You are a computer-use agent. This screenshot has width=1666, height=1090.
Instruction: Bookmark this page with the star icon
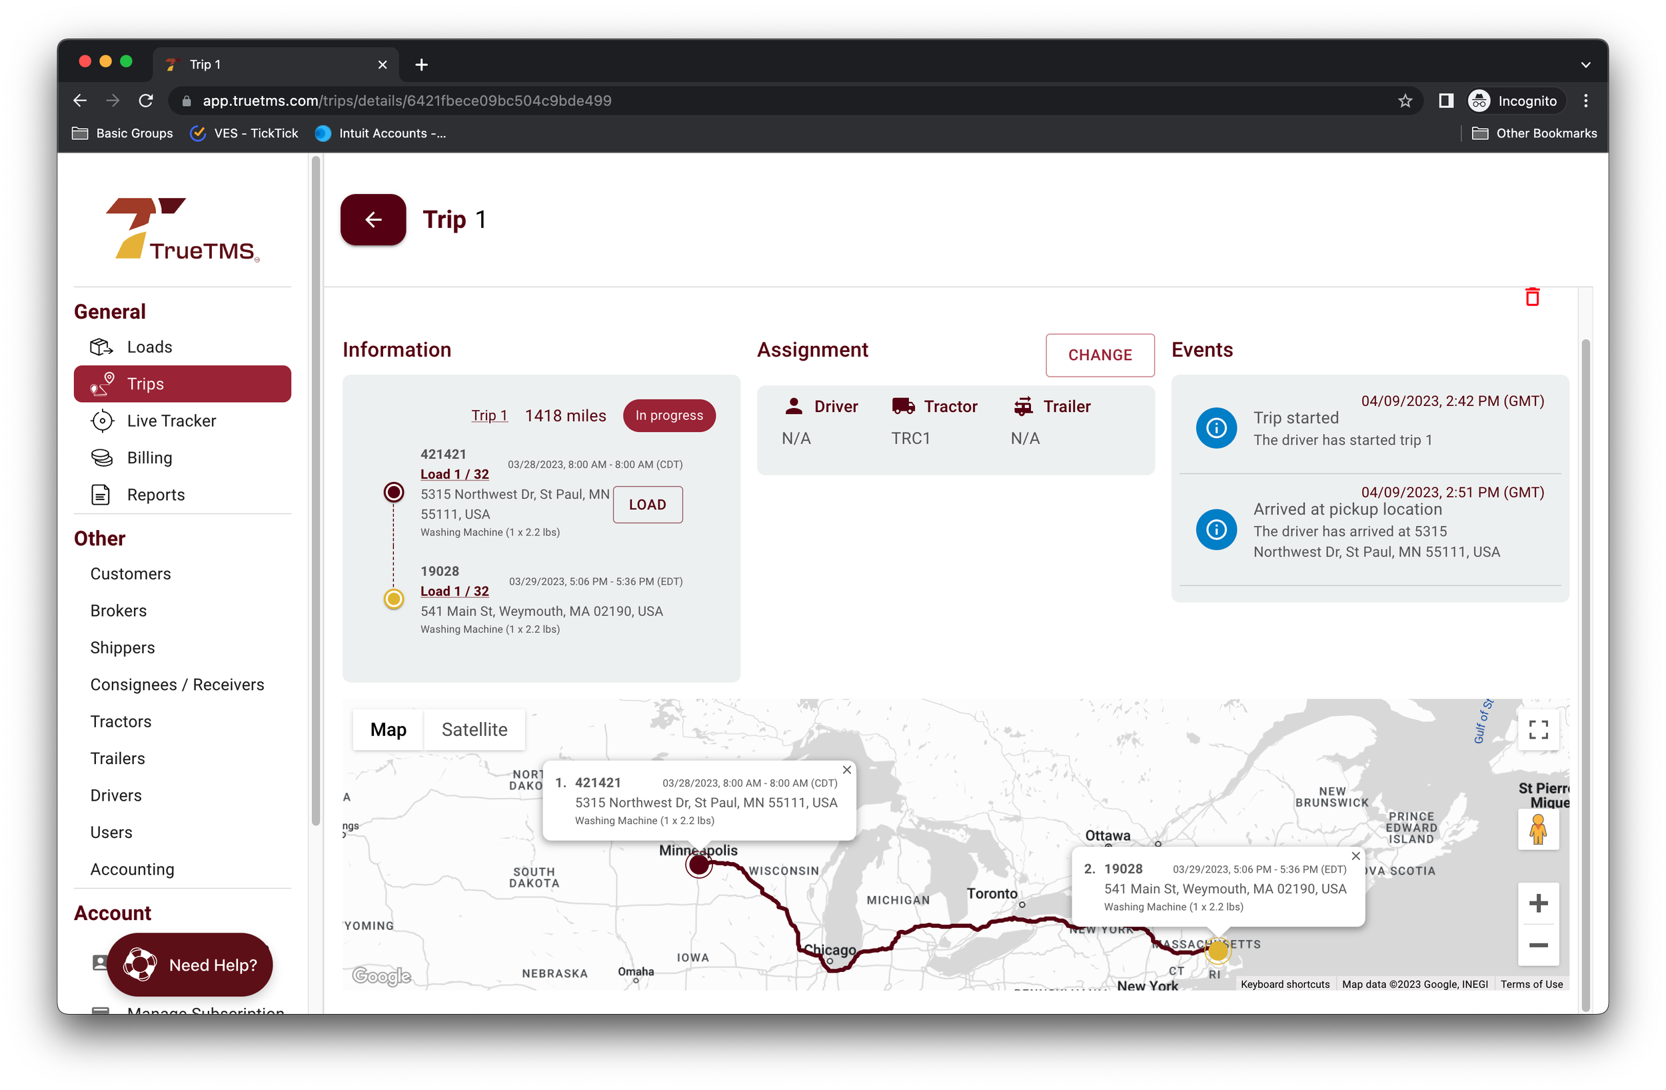coord(1404,101)
